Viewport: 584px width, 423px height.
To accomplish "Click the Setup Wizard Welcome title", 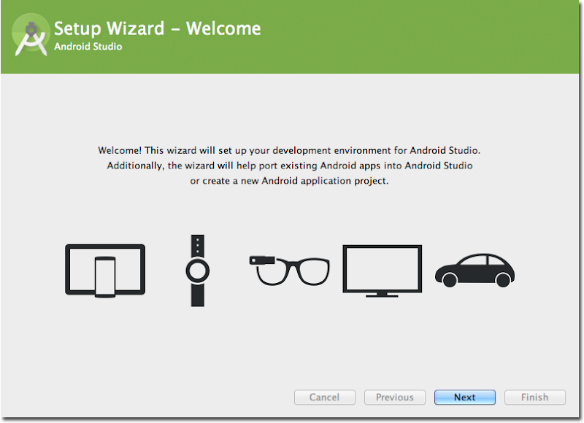I will pyautogui.click(x=157, y=28).
